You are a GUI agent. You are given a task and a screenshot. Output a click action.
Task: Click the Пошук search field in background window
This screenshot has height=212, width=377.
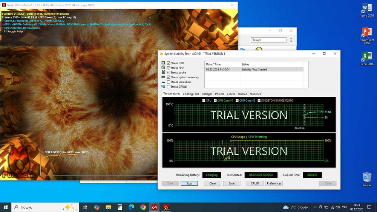tap(268, 40)
